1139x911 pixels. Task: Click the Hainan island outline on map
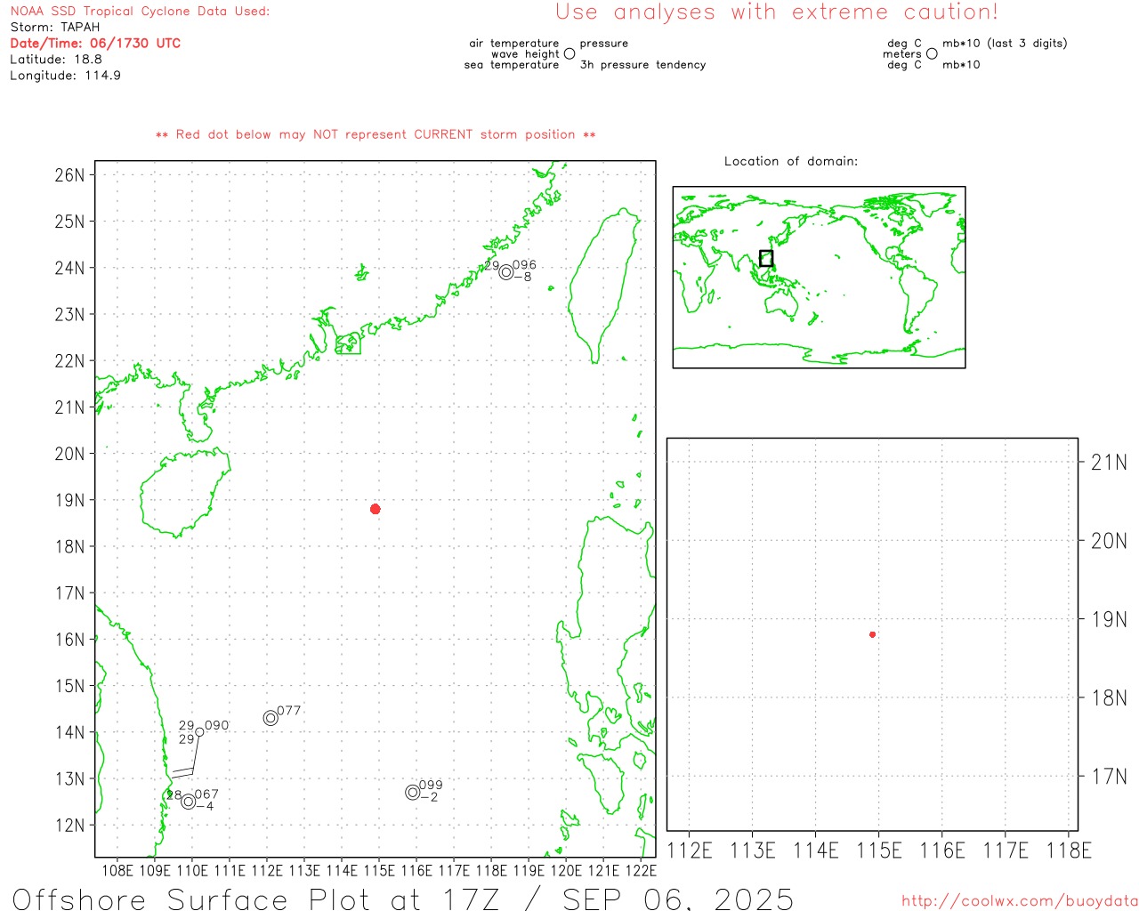pyautogui.click(x=183, y=492)
